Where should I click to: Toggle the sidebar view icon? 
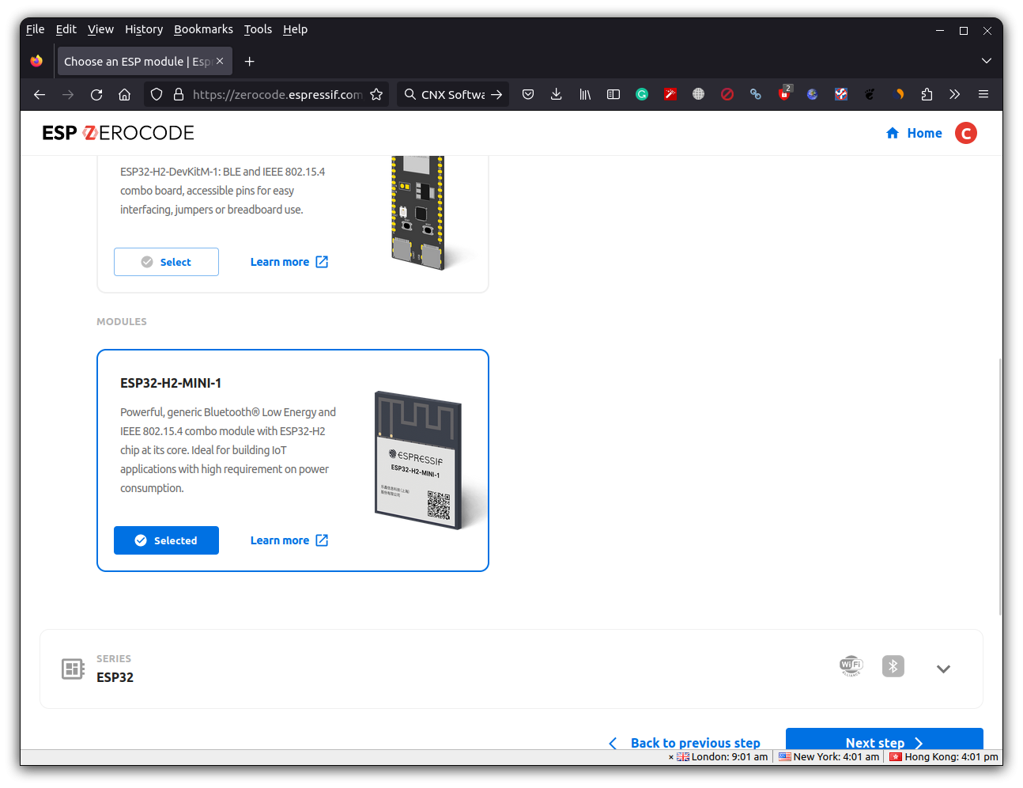pyautogui.click(x=613, y=94)
